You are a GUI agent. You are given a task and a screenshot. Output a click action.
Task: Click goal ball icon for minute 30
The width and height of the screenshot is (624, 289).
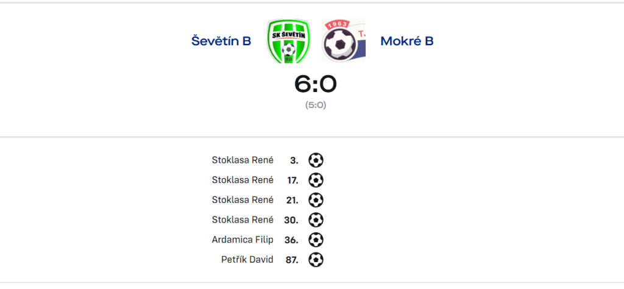pyautogui.click(x=316, y=220)
